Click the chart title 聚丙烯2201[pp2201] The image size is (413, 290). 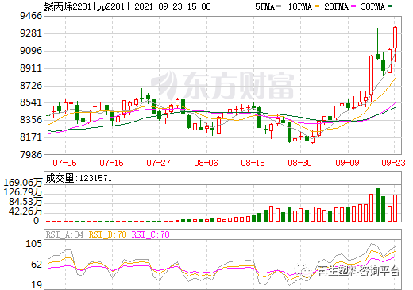pos(87,6)
